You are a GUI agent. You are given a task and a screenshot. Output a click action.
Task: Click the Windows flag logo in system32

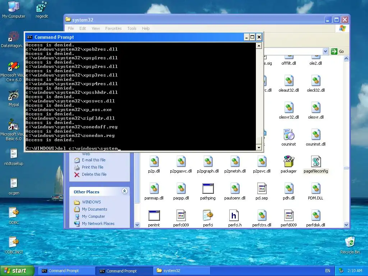pyautogui.click(x=342, y=28)
